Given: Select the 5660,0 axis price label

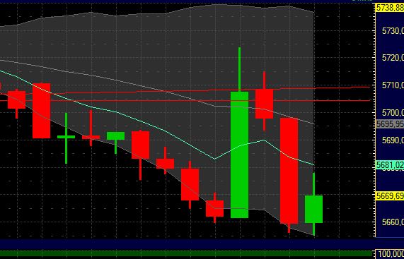Looking at the screenshot, I should [393, 222].
